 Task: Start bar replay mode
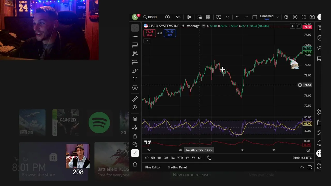(227, 17)
